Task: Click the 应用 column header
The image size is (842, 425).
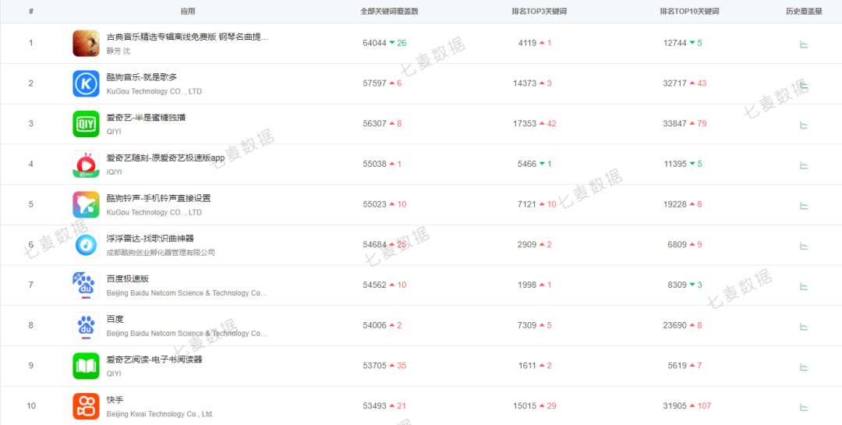Action: [188, 11]
